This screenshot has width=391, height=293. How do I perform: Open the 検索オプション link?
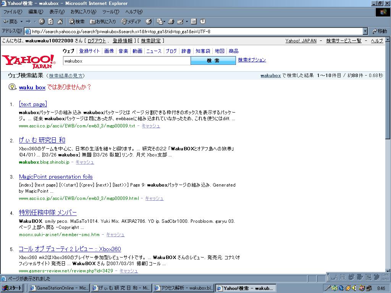tap(252, 60)
